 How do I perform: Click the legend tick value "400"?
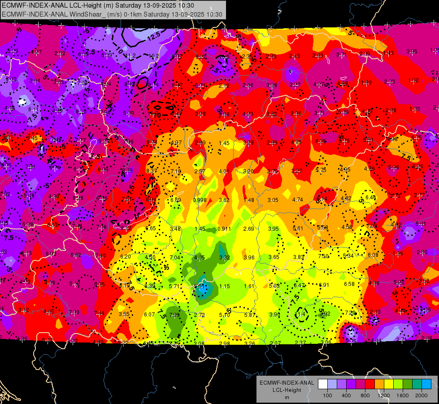[x=346, y=395]
